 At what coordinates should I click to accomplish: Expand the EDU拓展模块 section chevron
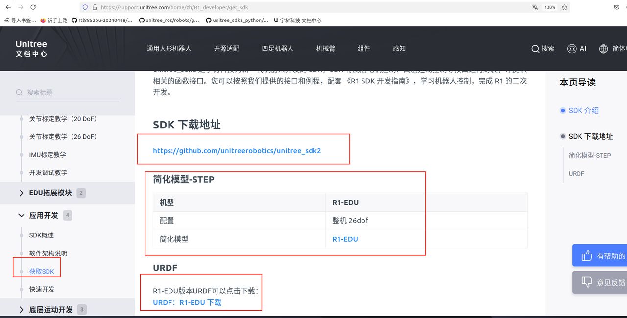pos(21,193)
